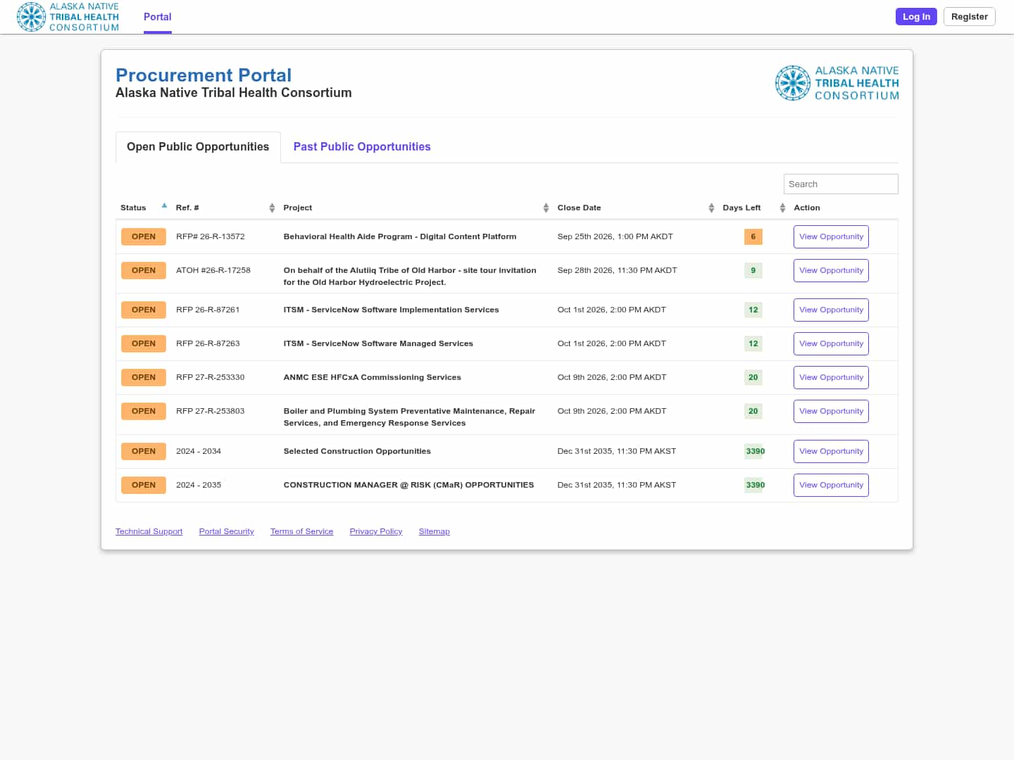The height and width of the screenshot is (760, 1014).
Task: Click the OPEN status badge for RFP# 26-R-13572
Action: 144,236
